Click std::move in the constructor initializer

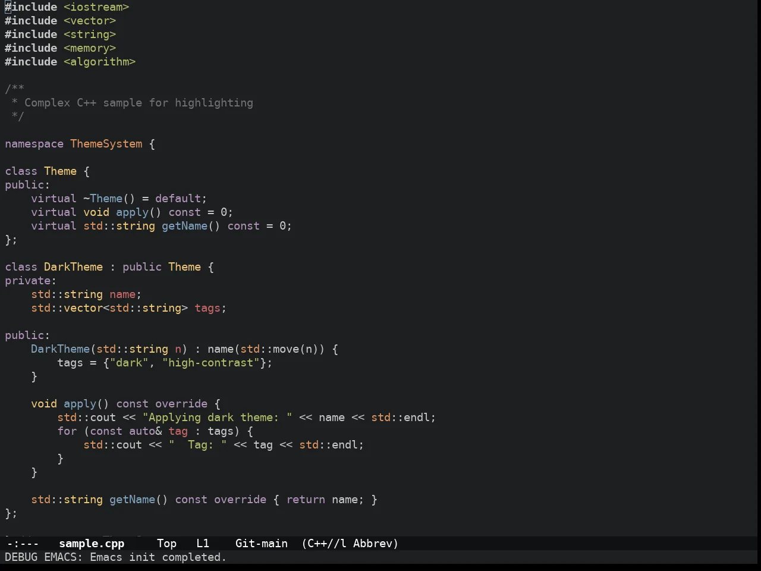point(269,349)
